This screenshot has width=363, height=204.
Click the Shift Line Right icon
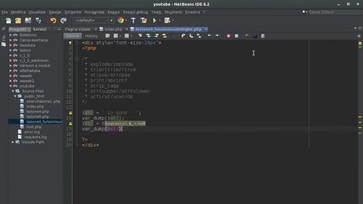click(x=217, y=36)
